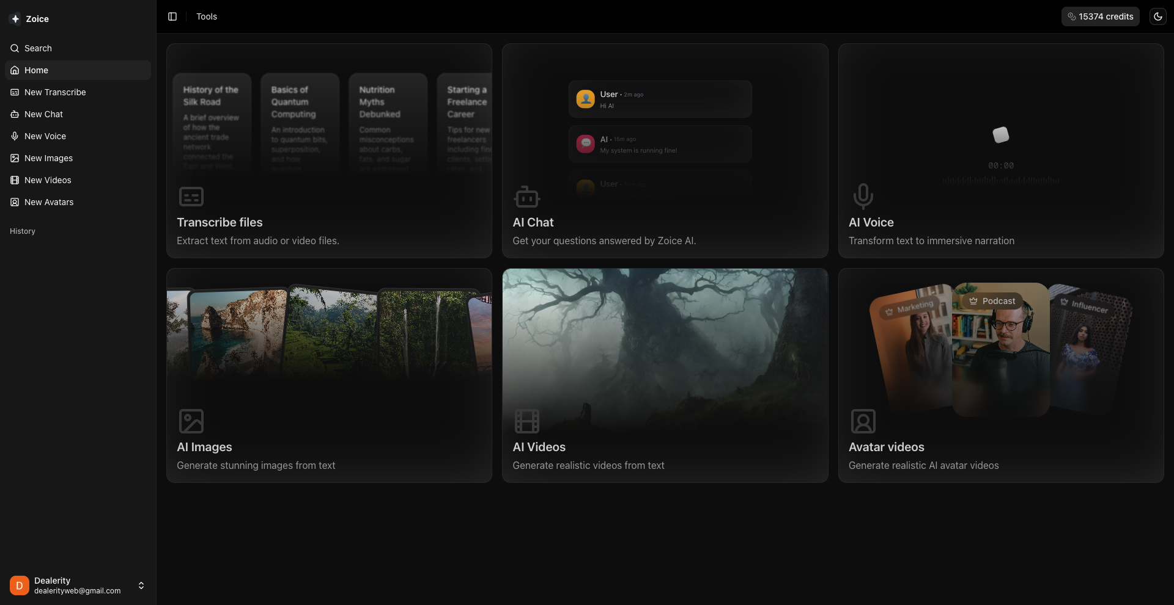Click the film icon beside New Videos
This screenshot has width=1174, height=605.
coord(15,180)
